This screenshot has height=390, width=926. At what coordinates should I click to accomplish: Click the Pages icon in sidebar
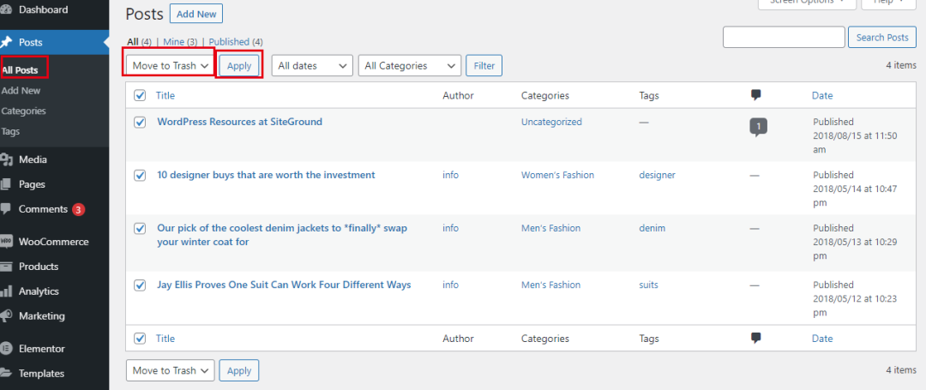click(x=6, y=184)
